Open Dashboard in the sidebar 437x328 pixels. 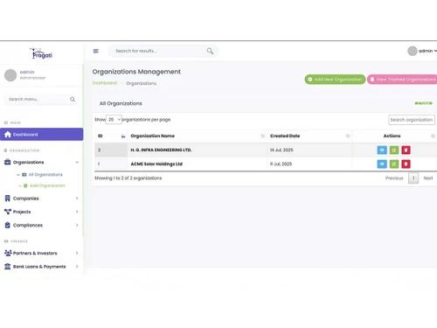[x=42, y=135]
